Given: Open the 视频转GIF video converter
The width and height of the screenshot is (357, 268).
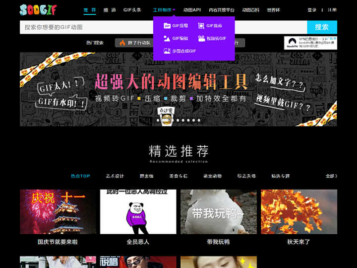Looking at the screenshot, I should (212, 38).
